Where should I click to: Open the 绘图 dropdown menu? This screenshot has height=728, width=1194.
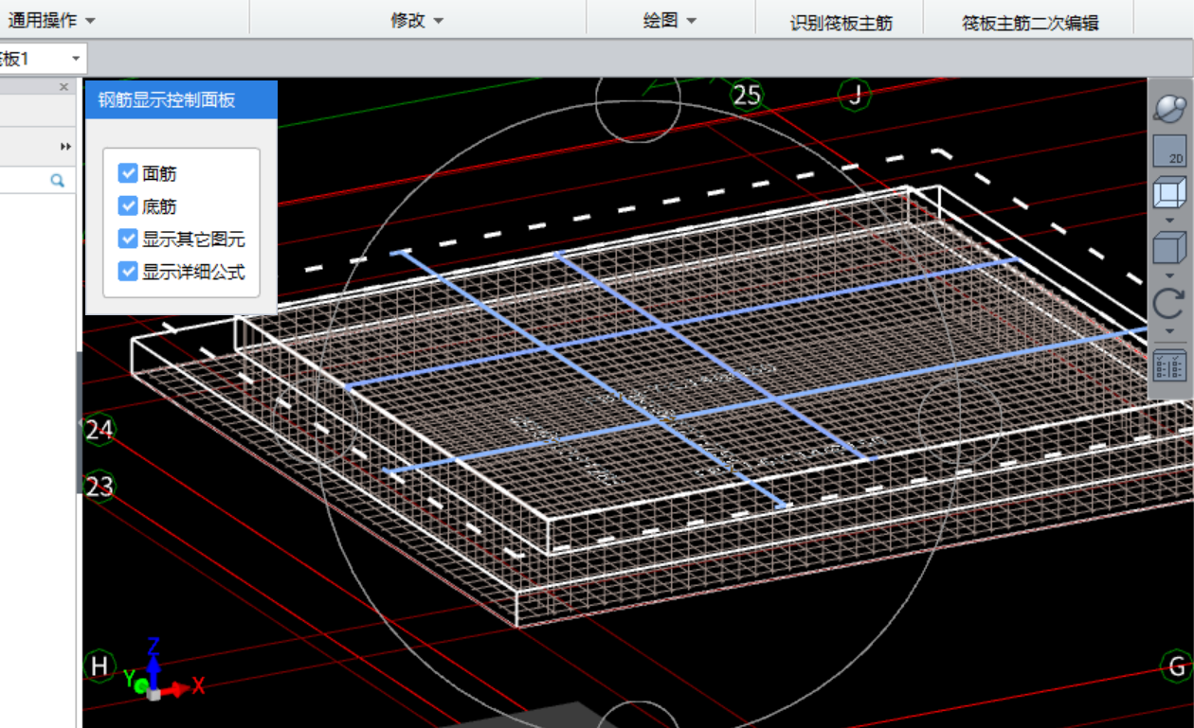[670, 20]
